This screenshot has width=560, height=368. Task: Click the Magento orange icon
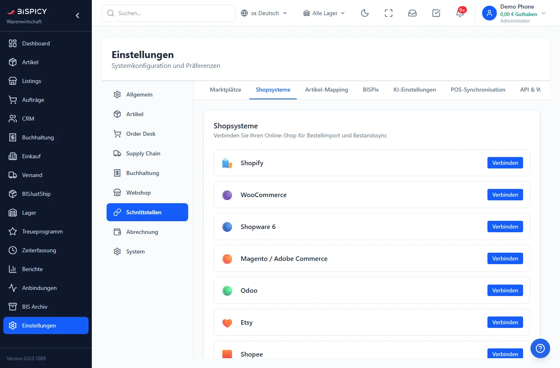[x=227, y=259]
